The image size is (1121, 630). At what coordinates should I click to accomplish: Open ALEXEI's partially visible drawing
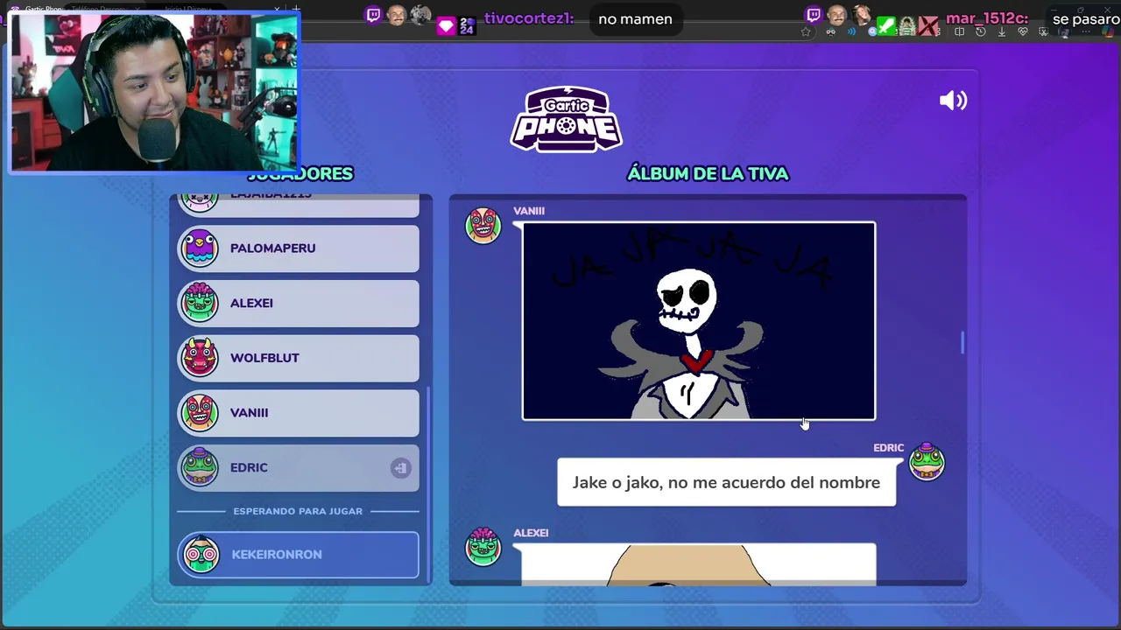click(x=699, y=564)
